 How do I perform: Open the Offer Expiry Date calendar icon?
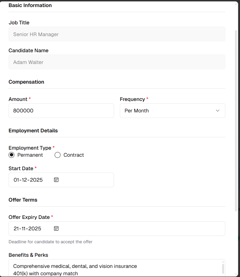pyautogui.click(x=56, y=228)
